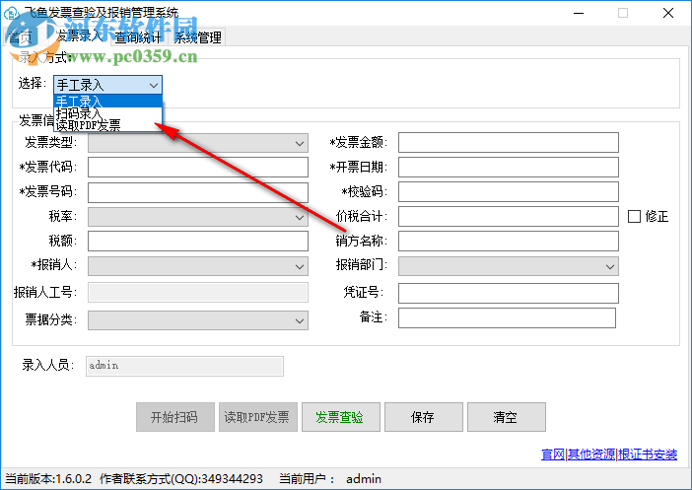Click the 当前版本:1.6.0.2 status text

click(x=48, y=479)
